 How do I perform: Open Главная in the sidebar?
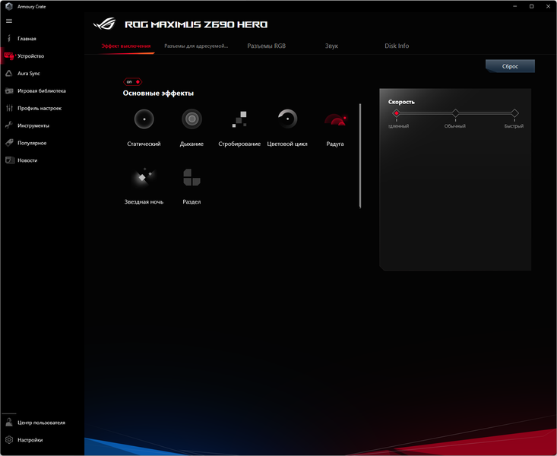pos(27,39)
